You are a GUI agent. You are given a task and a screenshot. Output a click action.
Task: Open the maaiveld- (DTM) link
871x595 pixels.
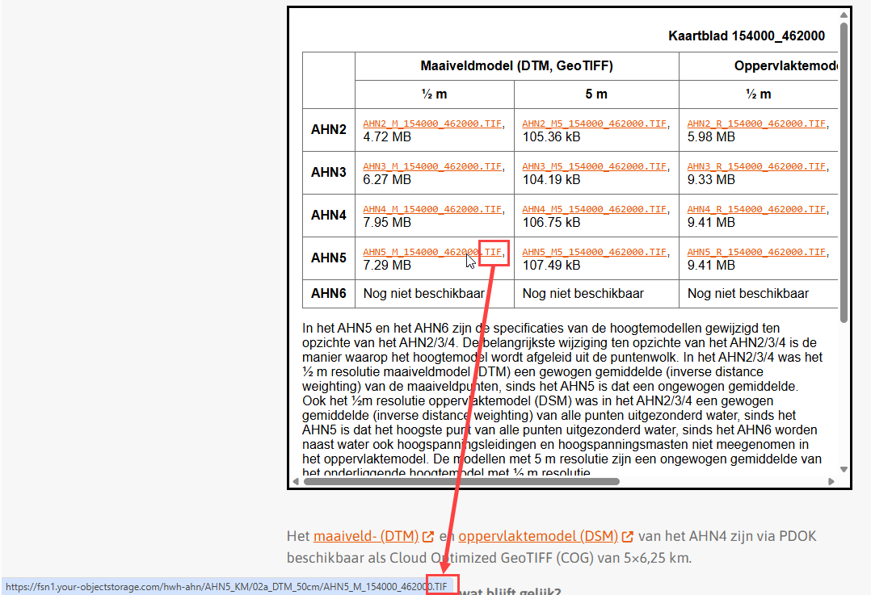coord(365,536)
